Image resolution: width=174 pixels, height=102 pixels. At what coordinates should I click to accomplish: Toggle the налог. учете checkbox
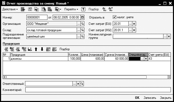pyautogui.click(x=114, y=17)
